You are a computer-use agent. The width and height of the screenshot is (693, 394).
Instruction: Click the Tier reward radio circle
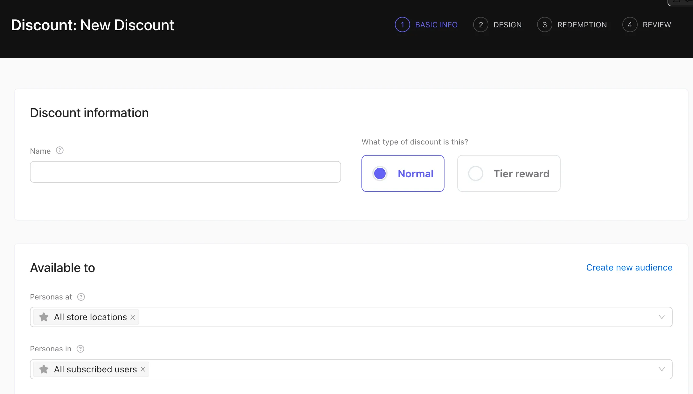(476, 173)
